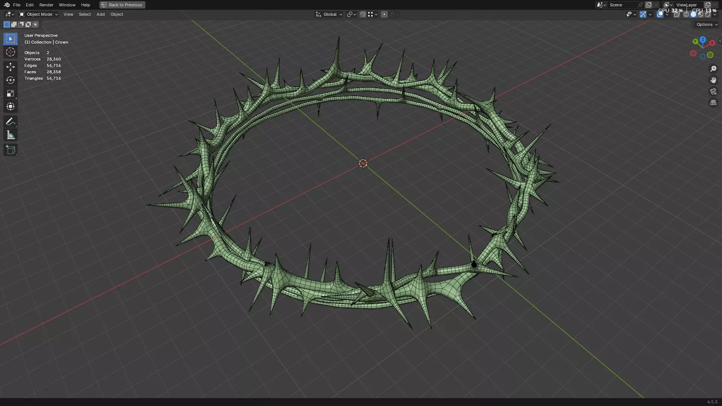This screenshot has height=406, width=722.
Task: Click the pan view hand icon
Action: pyautogui.click(x=713, y=80)
